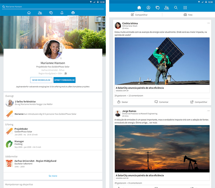The height and width of the screenshot is (188, 215).
Task: Click the SEND MEDDELELSE button
Action: pyautogui.click(x=41, y=80)
